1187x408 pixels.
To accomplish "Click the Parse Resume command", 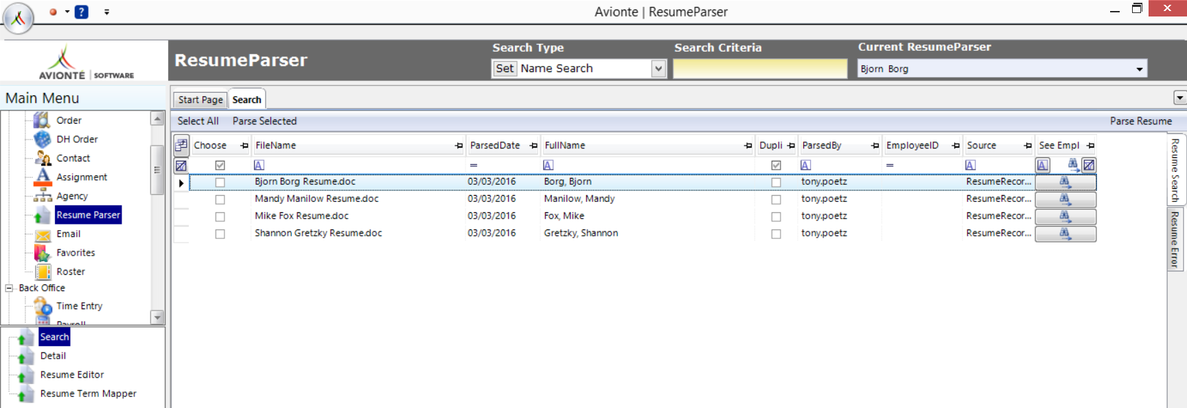I will click(x=1141, y=121).
